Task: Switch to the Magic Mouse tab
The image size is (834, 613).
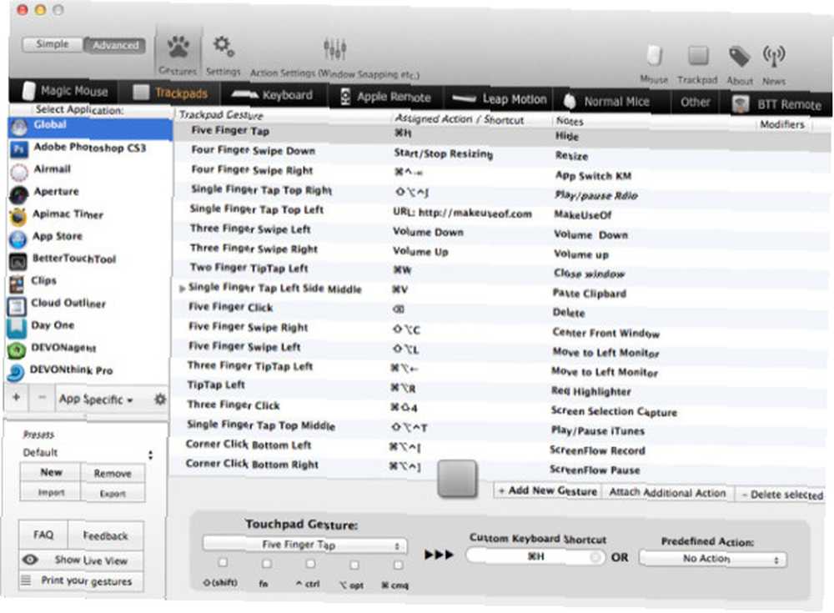Action: pos(65,91)
